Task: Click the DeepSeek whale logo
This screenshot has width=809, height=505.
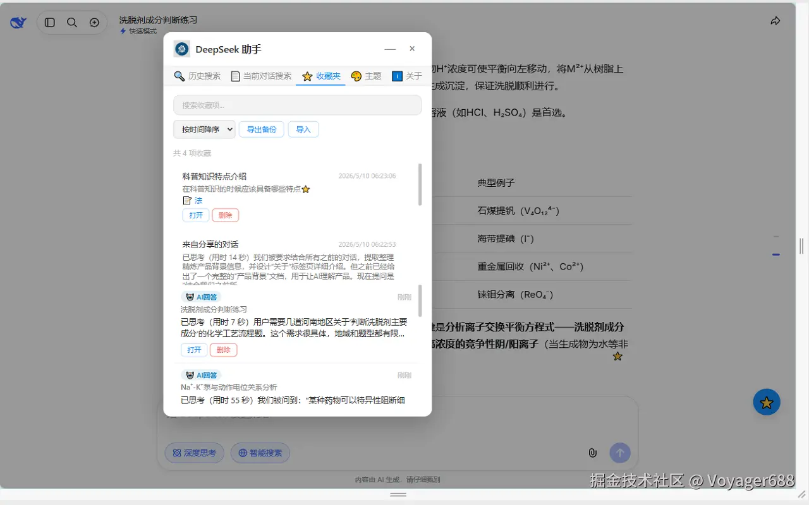Action: click(18, 23)
